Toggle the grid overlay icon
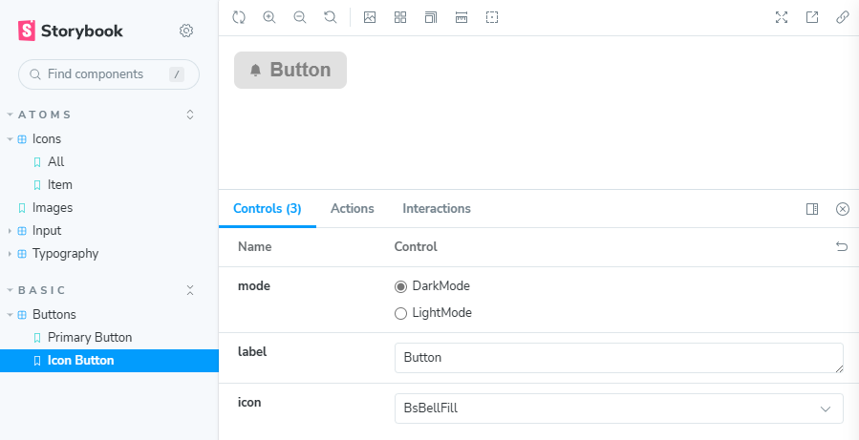 tap(400, 17)
